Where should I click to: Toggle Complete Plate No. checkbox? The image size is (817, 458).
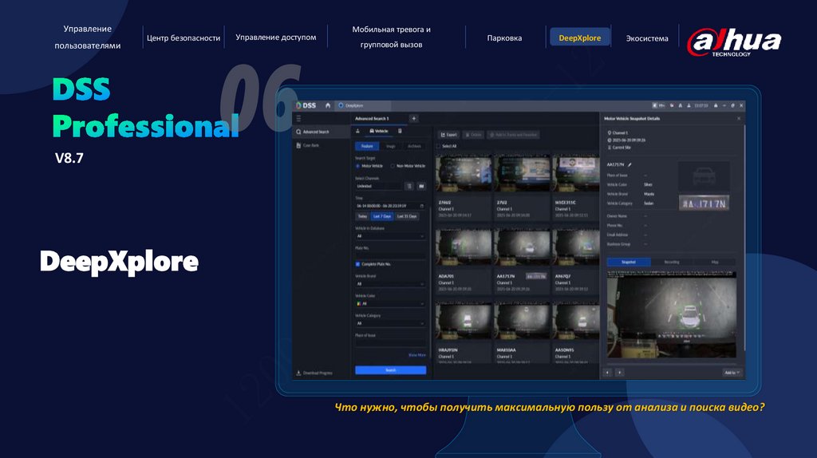coord(358,264)
